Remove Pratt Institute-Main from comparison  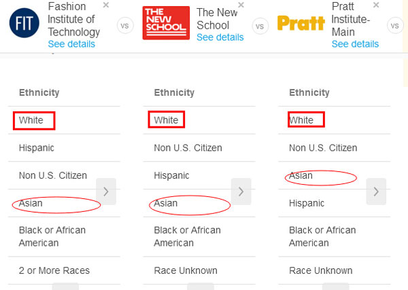376,5
